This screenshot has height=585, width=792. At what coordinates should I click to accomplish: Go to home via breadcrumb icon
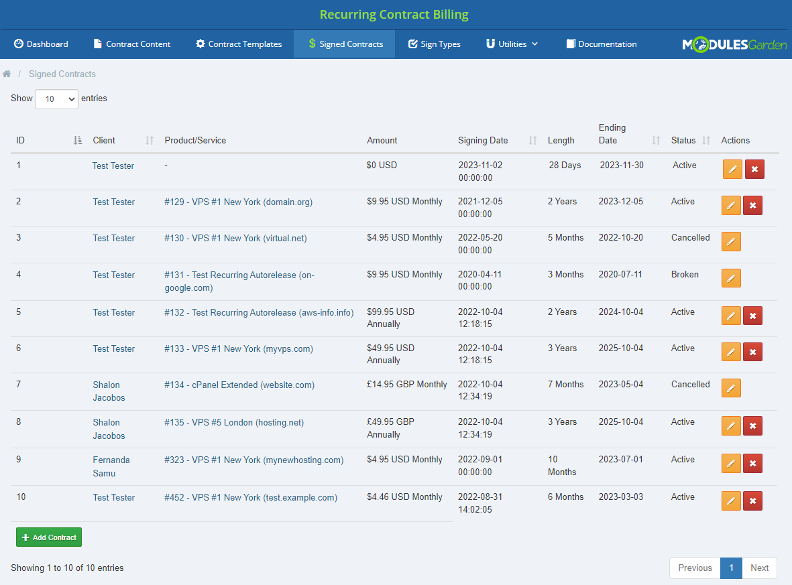[x=7, y=74]
